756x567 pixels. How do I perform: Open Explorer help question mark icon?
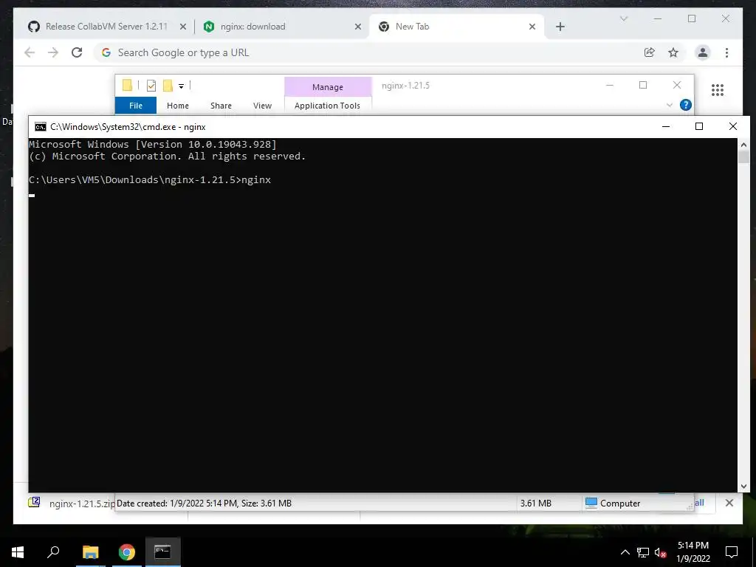point(686,105)
